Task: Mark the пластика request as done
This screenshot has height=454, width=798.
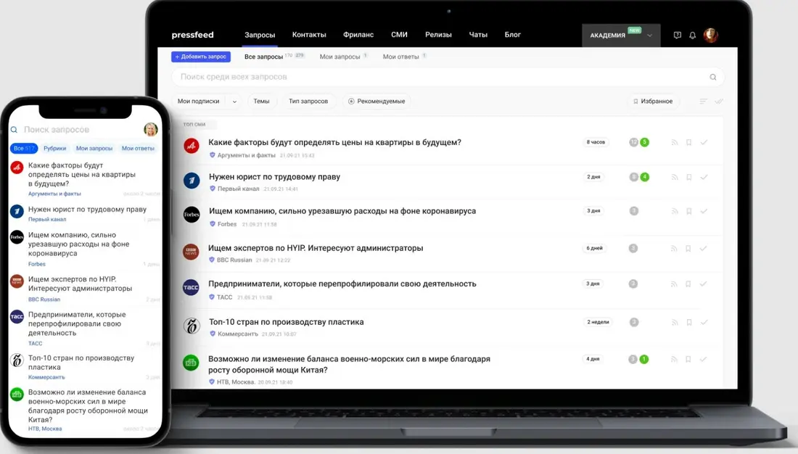Action: point(704,322)
